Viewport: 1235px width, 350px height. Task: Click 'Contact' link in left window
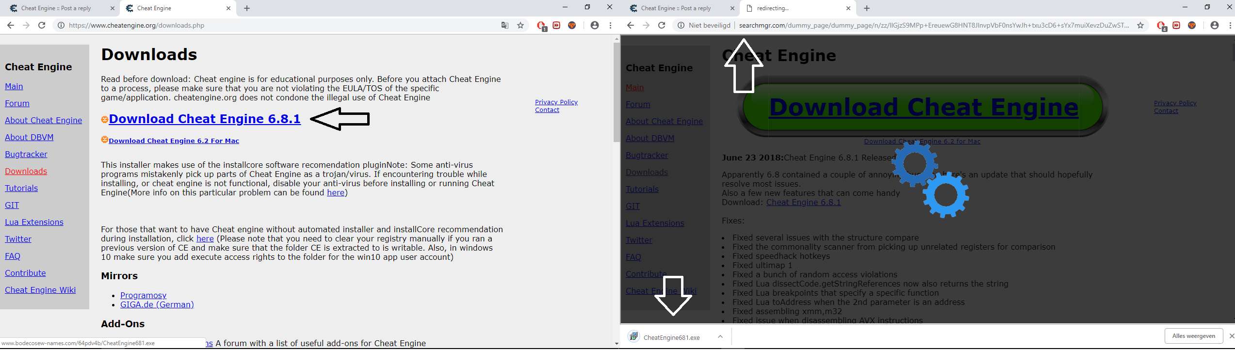tap(547, 110)
